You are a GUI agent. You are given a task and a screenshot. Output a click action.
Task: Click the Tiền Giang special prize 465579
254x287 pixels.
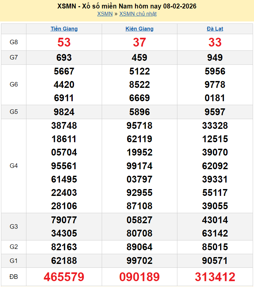pyautogui.click(x=64, y=277)
